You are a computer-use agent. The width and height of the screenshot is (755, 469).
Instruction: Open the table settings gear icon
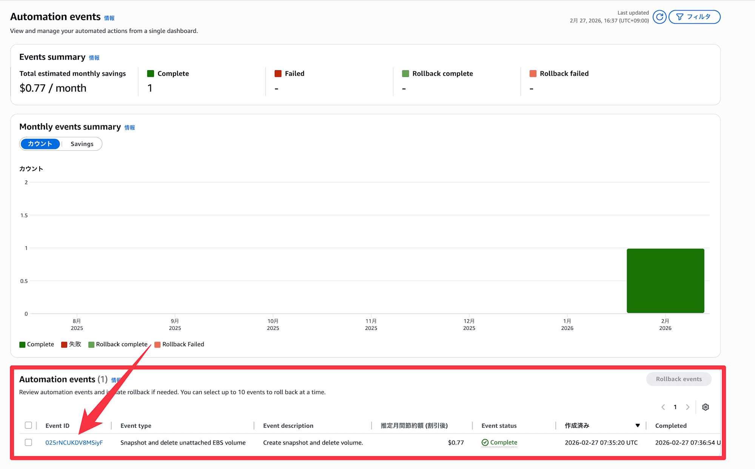click(705, 407)
